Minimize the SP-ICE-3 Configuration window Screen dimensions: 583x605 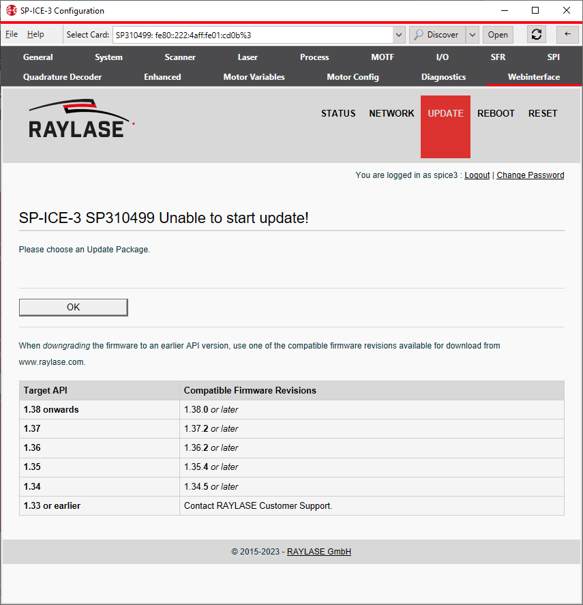(505, 10)
